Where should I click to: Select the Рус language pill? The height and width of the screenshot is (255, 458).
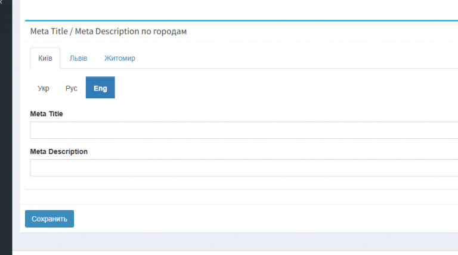click(x=72, y=88)
